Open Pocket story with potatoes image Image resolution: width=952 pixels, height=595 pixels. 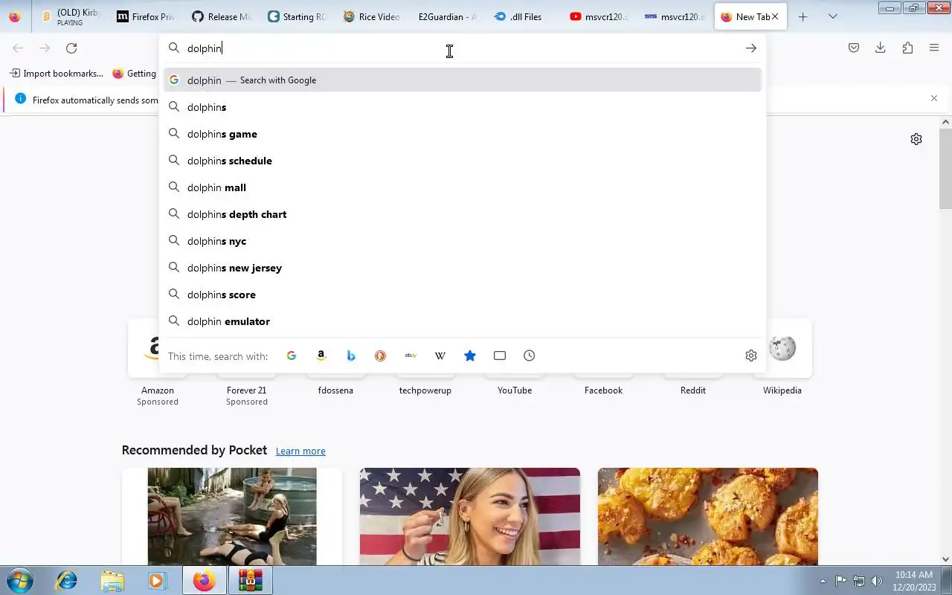(x=708, y=516)
